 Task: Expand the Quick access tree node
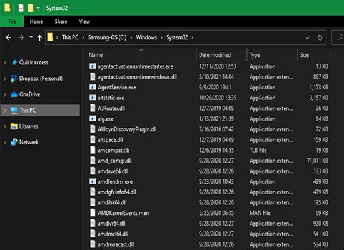pos(5,62)
